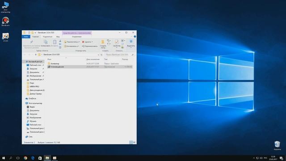
Task: Pin item to Quick access in ribbon
Action: point(32,44)
